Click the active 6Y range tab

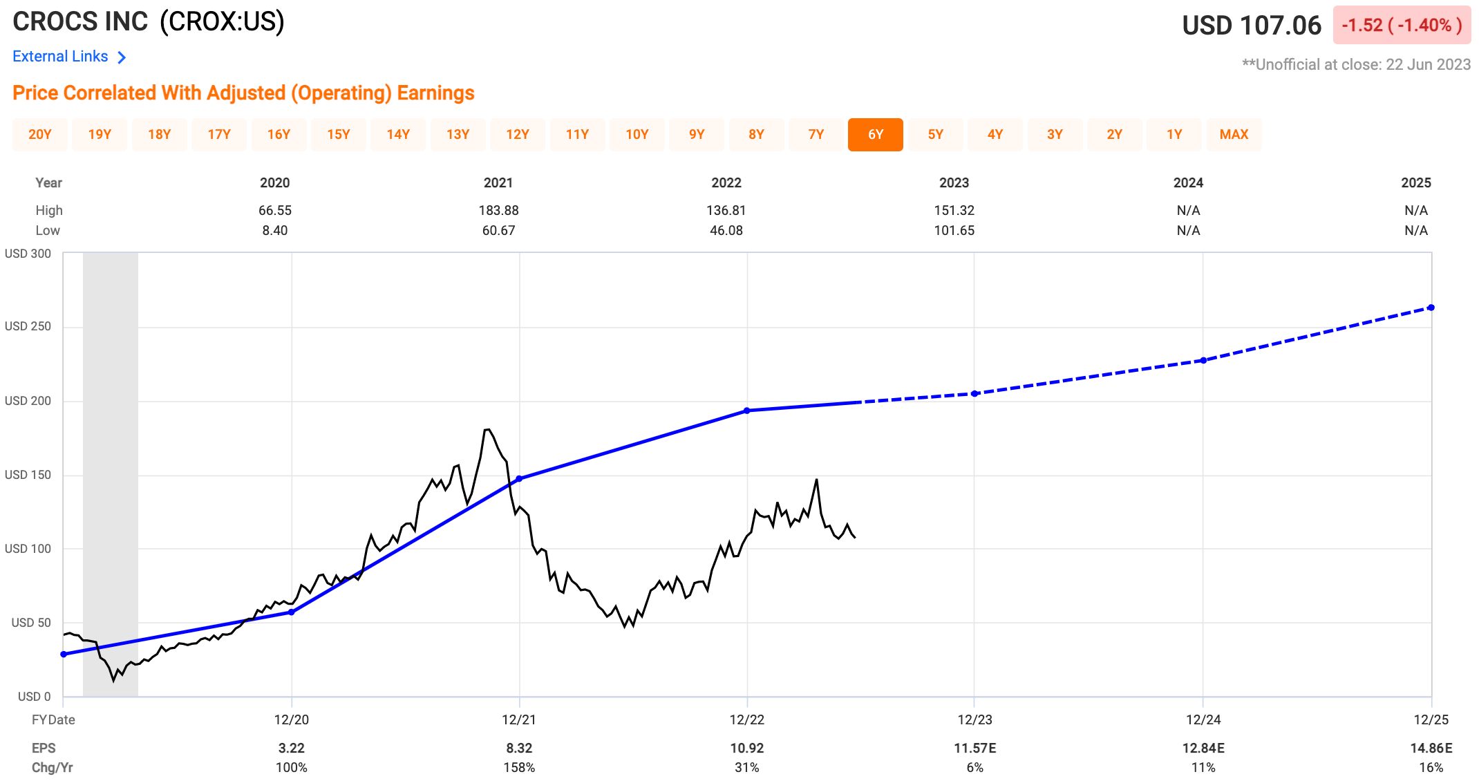[x=876, y=135]
